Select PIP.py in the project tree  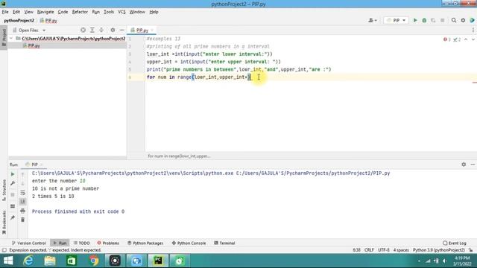(x=34, y=45)
